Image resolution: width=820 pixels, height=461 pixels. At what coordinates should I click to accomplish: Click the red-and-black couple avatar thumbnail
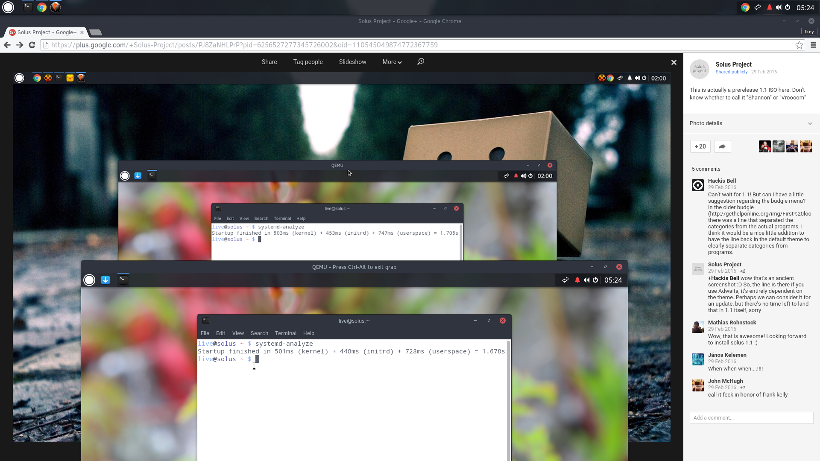coord(765,146)
